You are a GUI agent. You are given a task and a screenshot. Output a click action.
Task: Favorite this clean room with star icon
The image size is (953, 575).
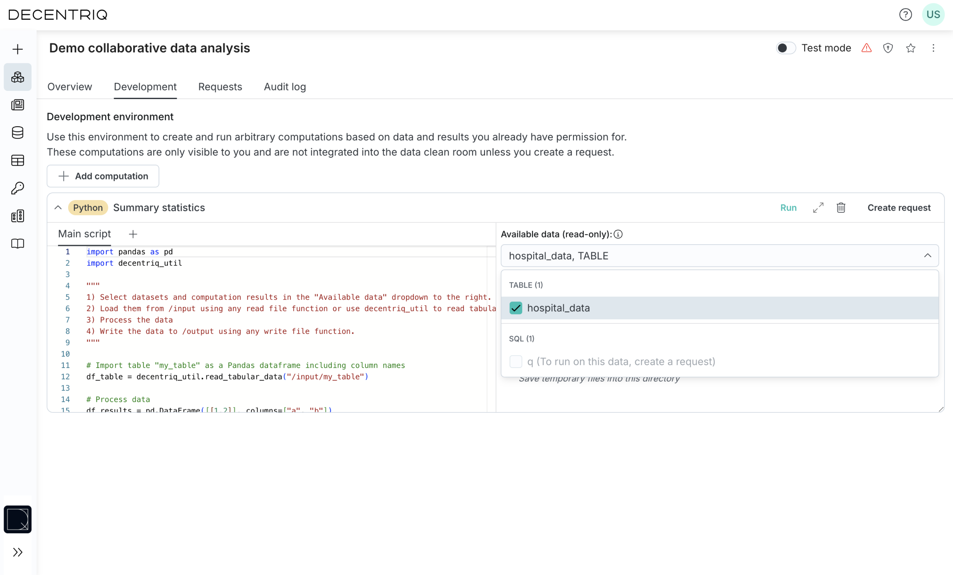pos(910,48)
